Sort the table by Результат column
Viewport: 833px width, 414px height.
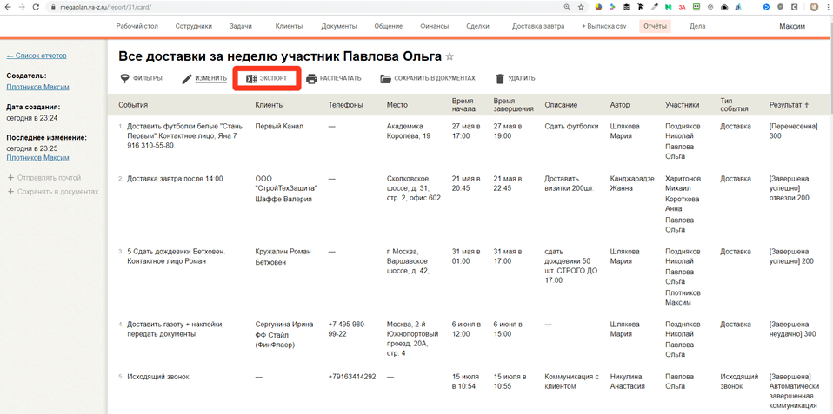(789, 105)
